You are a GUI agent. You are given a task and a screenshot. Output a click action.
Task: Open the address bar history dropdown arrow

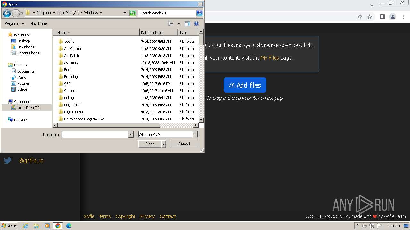[125, 13]
